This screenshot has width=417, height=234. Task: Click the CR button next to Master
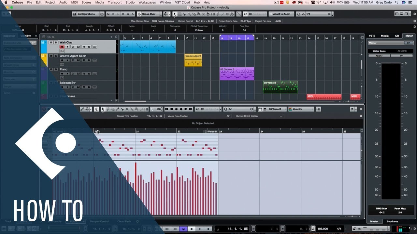(409, 43)
